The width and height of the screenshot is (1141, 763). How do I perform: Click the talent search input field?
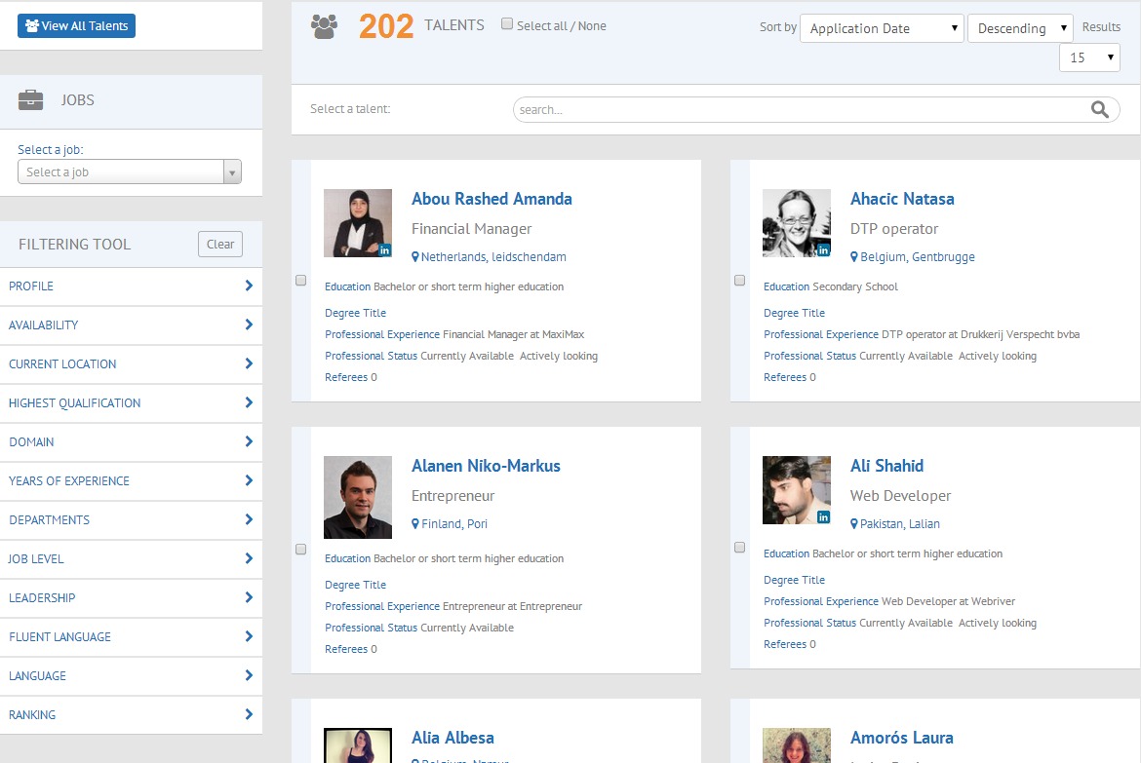pos(800,110)
